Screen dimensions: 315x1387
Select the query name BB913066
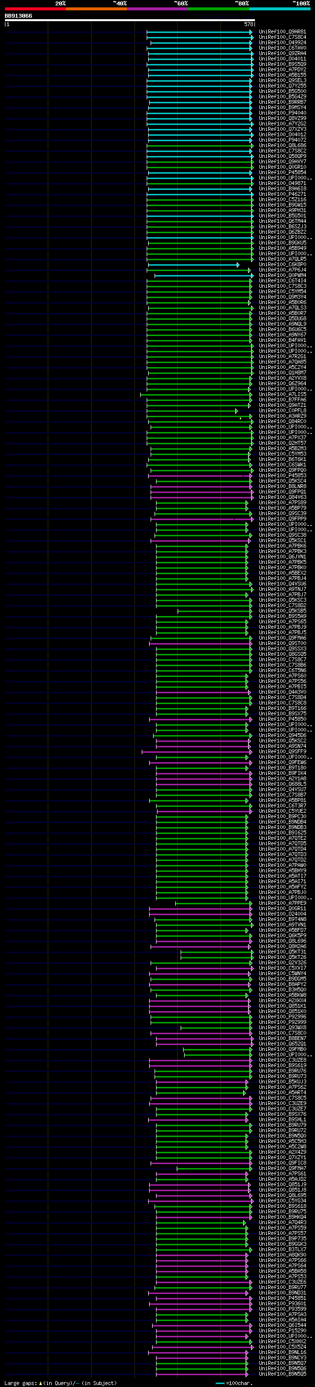[x=18, y=16]
